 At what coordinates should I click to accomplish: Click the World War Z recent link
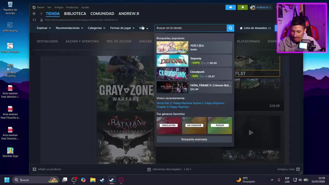pos(164,103)
